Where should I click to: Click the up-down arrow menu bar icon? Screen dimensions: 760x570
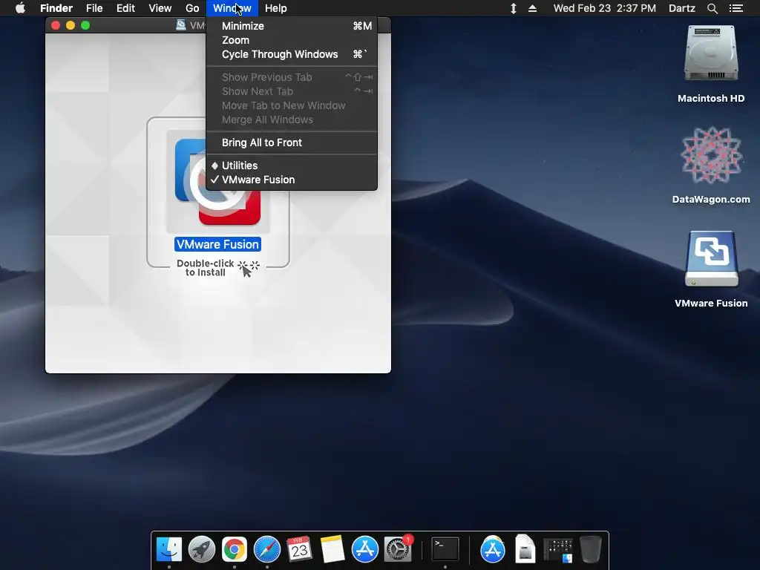pos(514,8)
